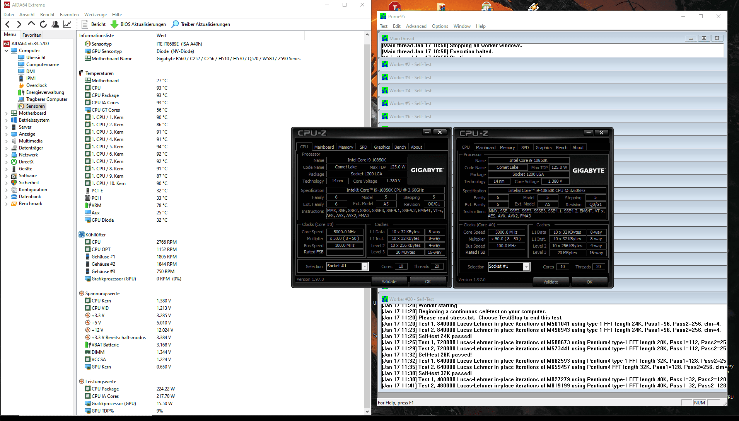Select the GPU TDP% row

click(220, 411)
